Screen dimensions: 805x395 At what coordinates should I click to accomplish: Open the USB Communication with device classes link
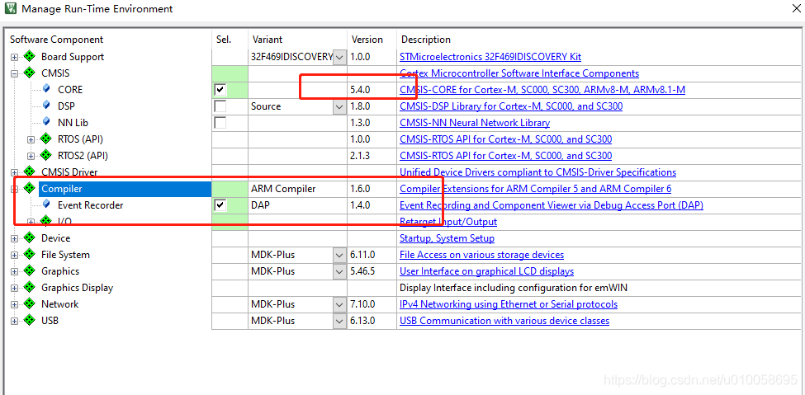[504, 321]
